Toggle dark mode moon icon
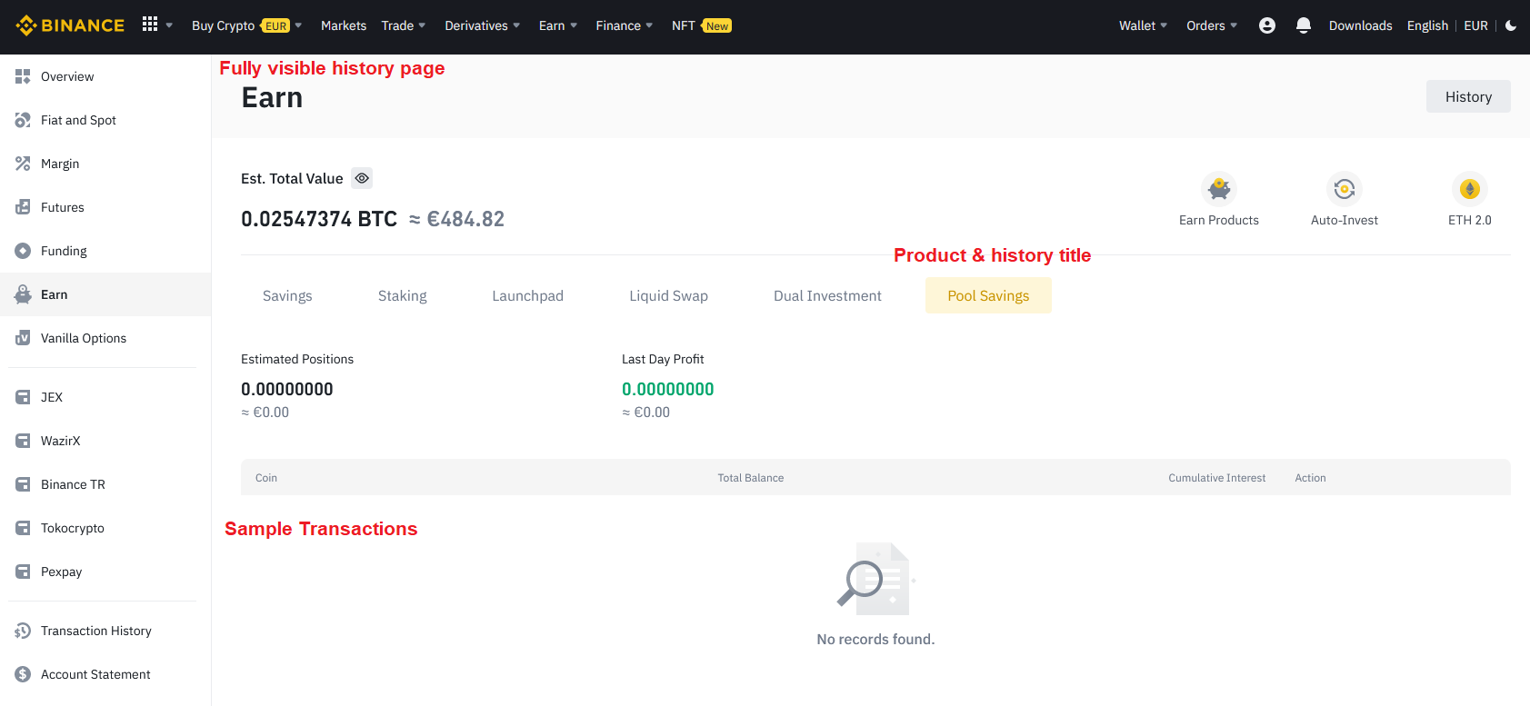The width and height of the screenshot is (1530, 706). point(1511,25)
